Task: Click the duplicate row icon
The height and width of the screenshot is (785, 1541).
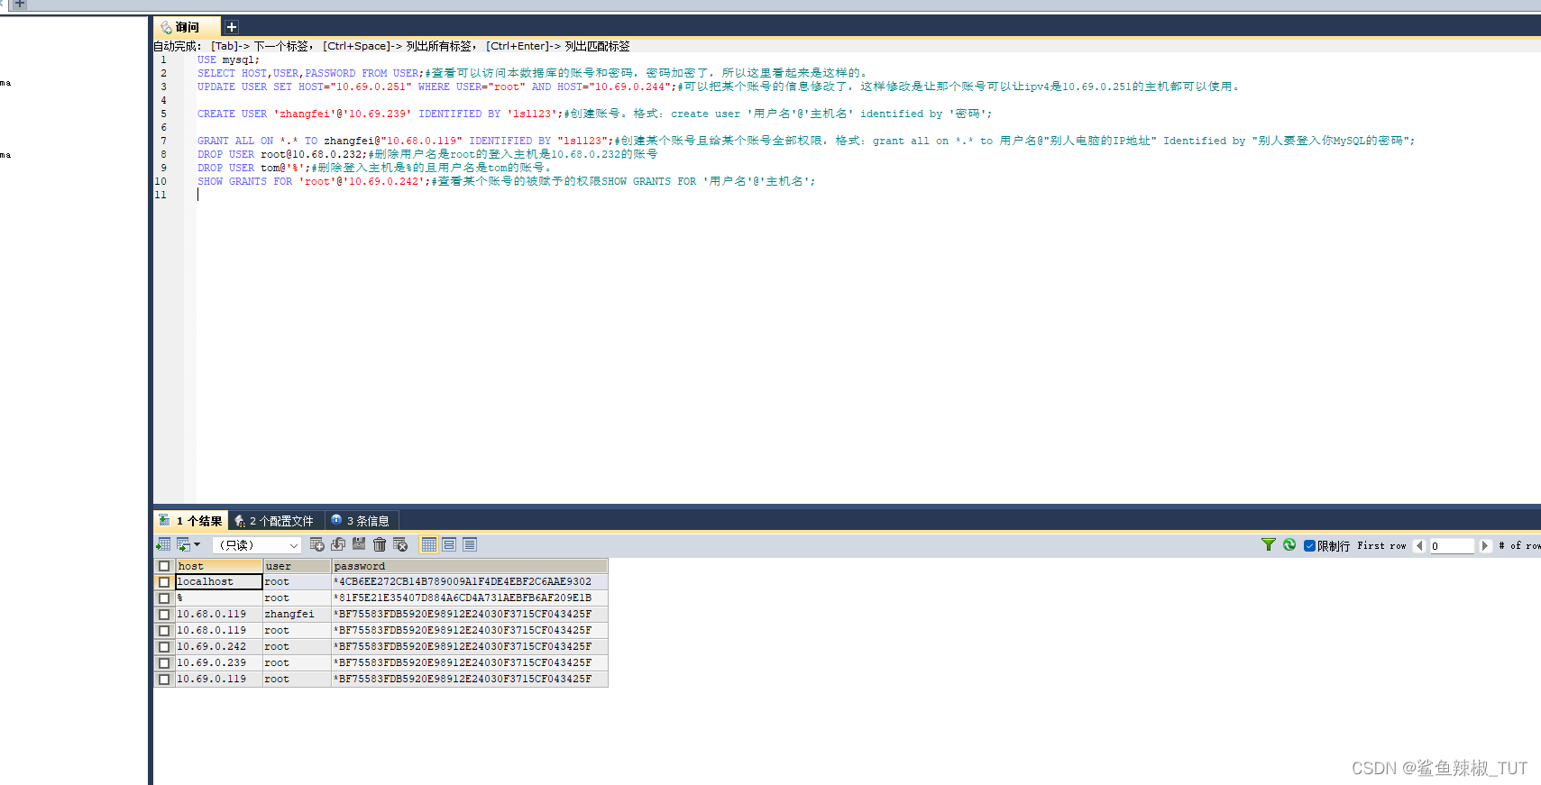Action: pyautogui.click(x=338, y=544)
